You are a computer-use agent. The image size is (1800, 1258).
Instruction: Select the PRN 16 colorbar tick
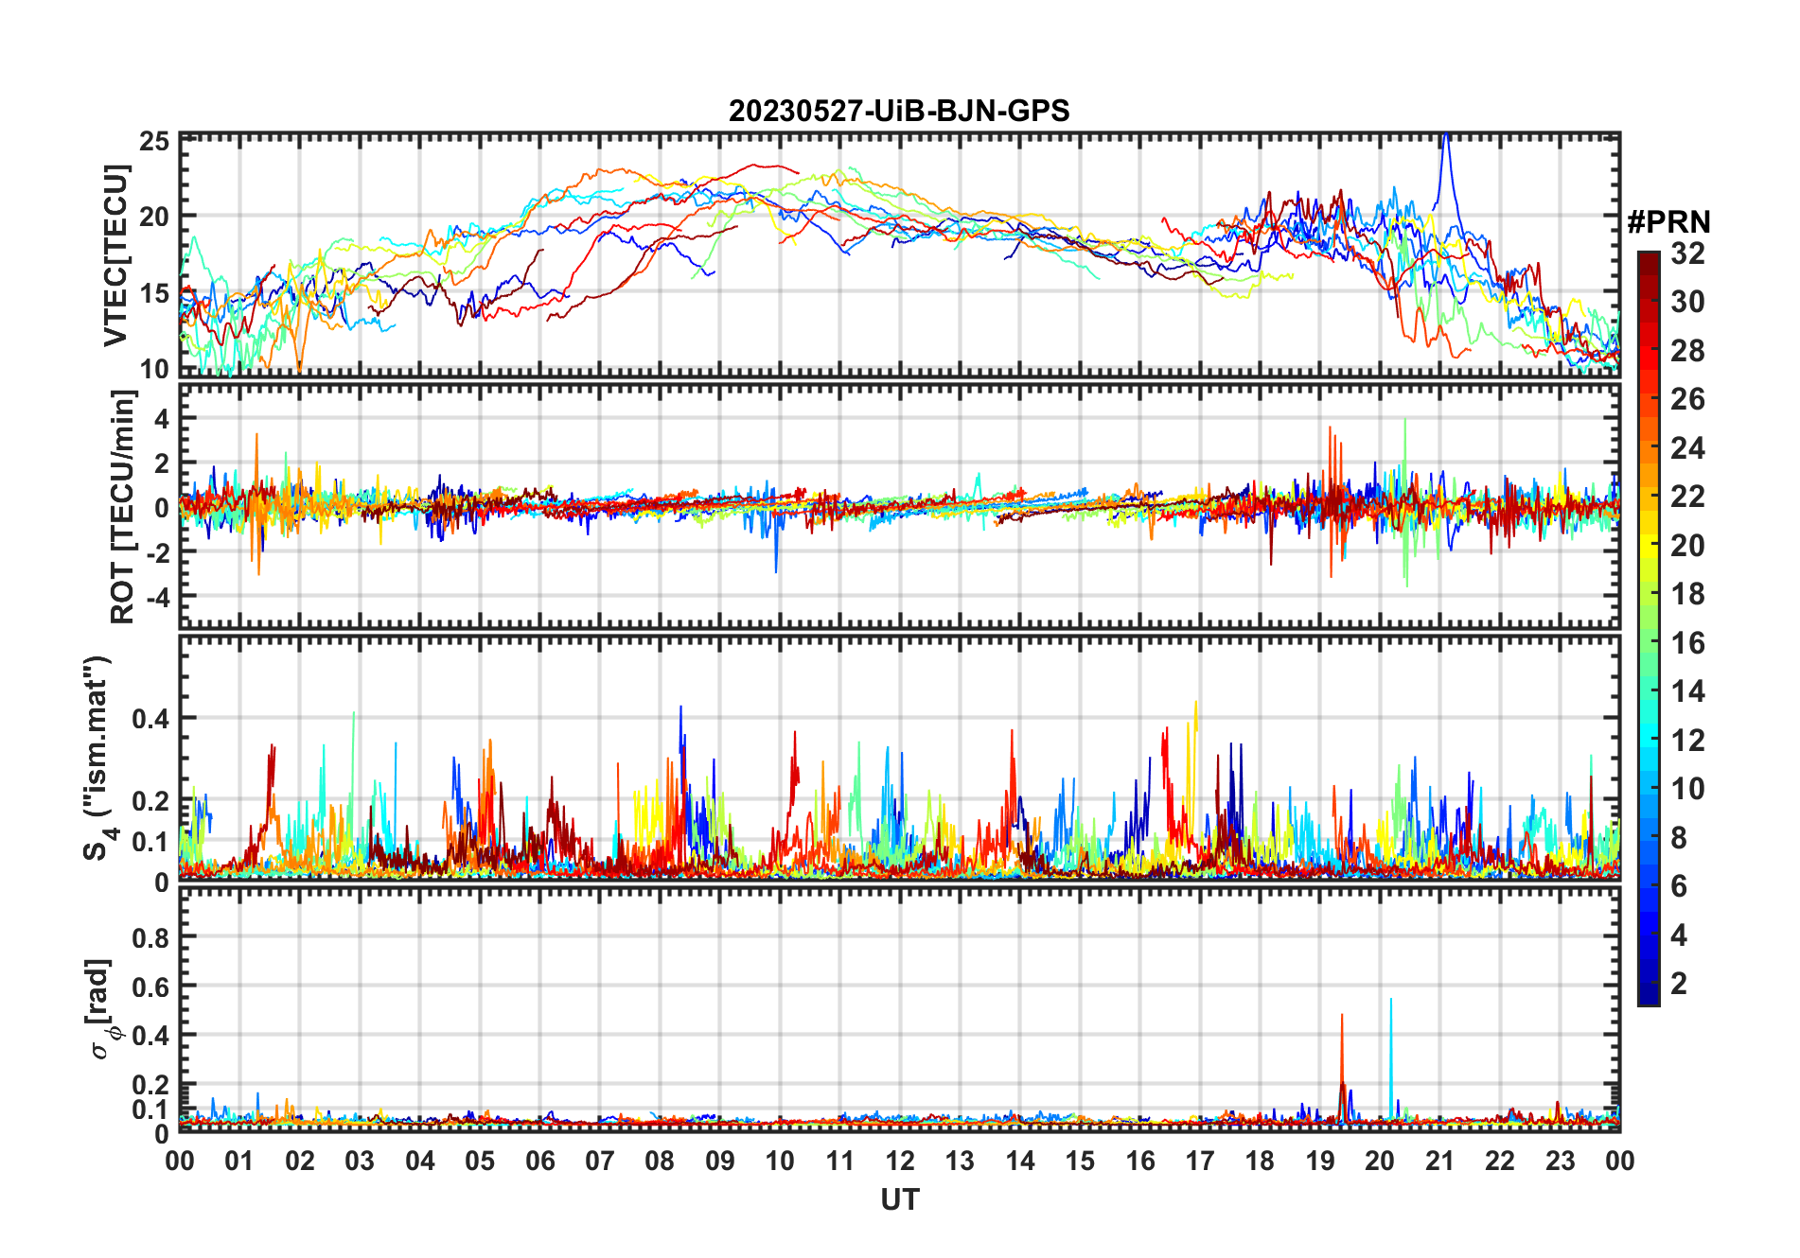pyautogui.click(x=1687, y=643)
